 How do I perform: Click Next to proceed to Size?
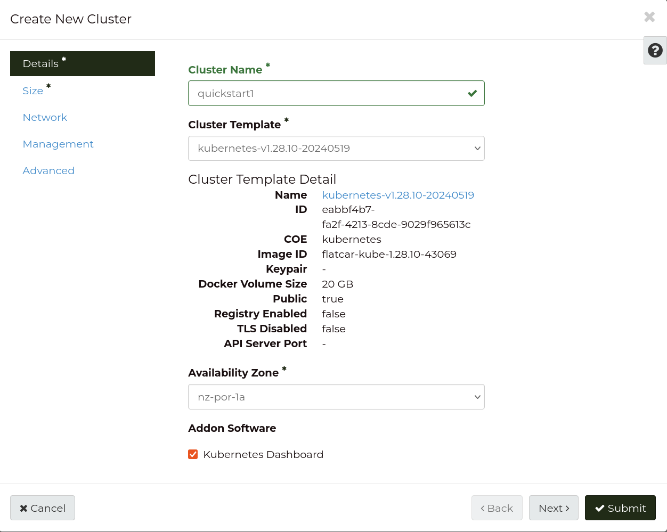(x=554, y=508)
